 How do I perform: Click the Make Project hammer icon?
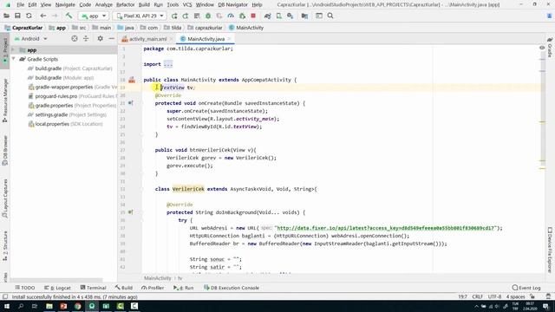point(69,16)
